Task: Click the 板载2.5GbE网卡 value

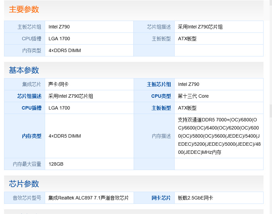Action: point(195,198)
